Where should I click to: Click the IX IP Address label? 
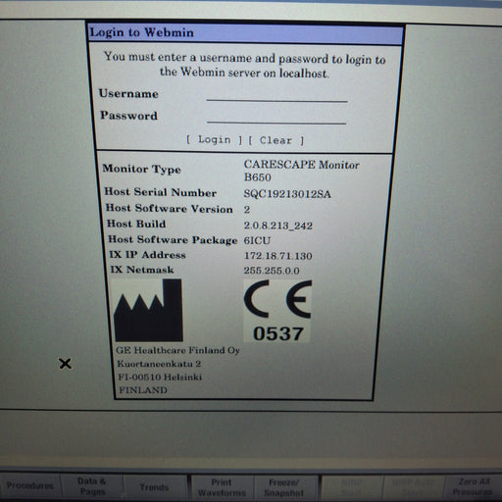point(147,255)
